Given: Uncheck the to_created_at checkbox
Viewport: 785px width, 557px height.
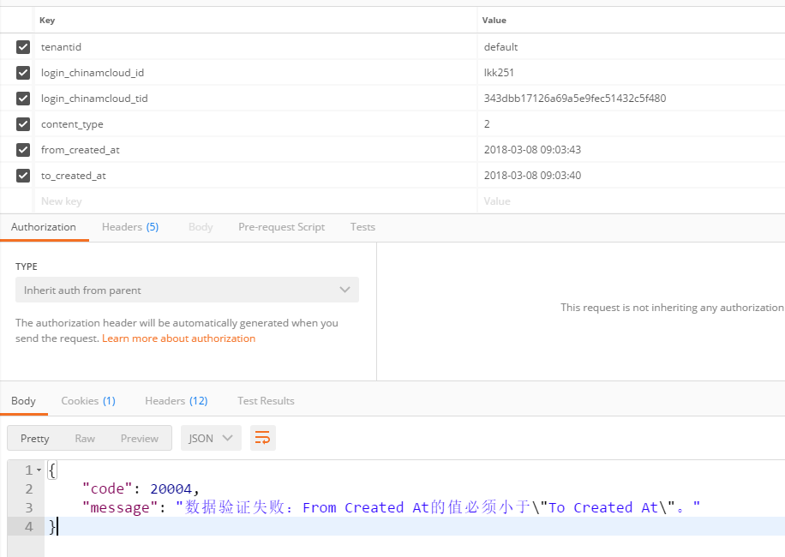Looking at the screenshot, I should tap(23, 175).
